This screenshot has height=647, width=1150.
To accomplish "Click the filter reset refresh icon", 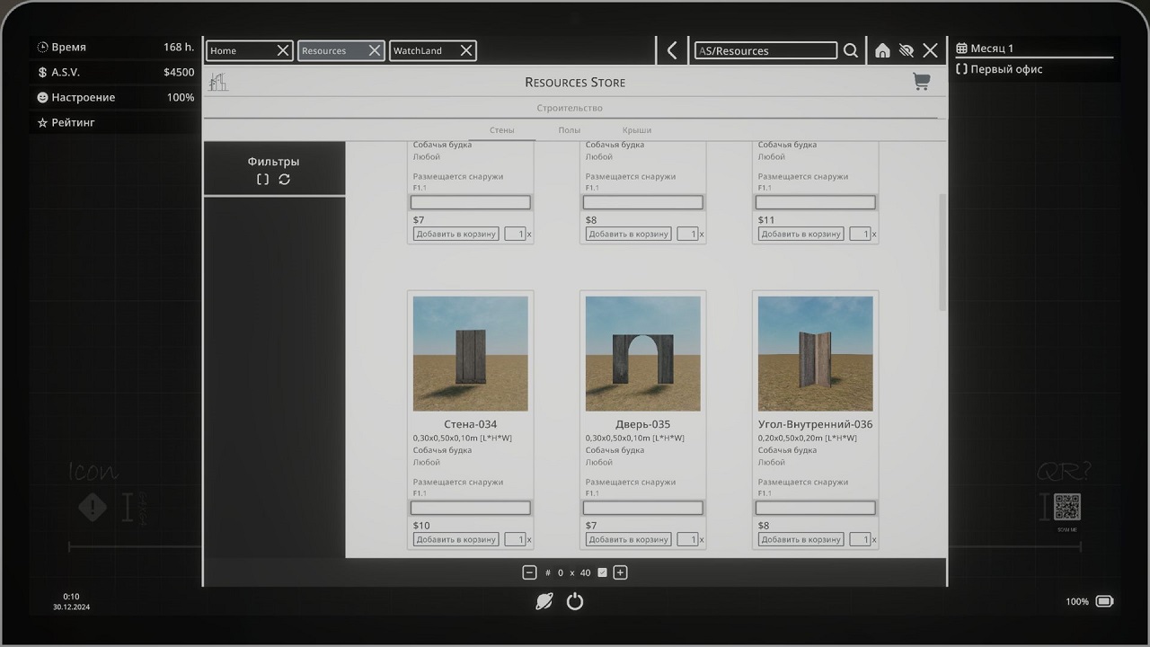I will coord(285,179).
